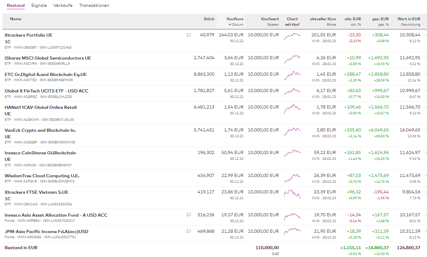Click the aktueller Kurs column header
Screen dimensions: 427x257
(323, 19)
